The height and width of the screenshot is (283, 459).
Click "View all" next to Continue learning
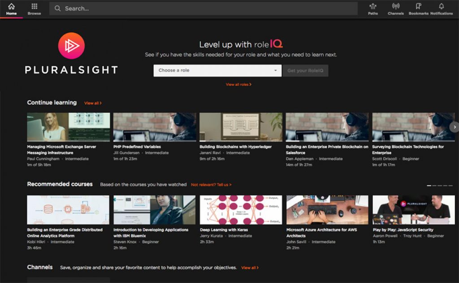click(92, 103)
